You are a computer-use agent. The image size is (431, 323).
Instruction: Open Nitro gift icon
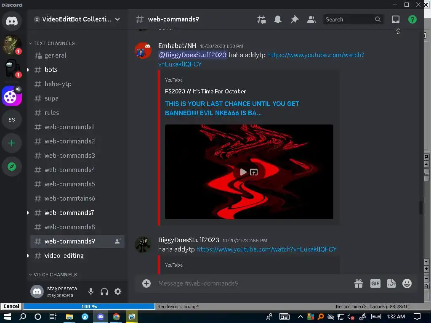tap(359, 283)
